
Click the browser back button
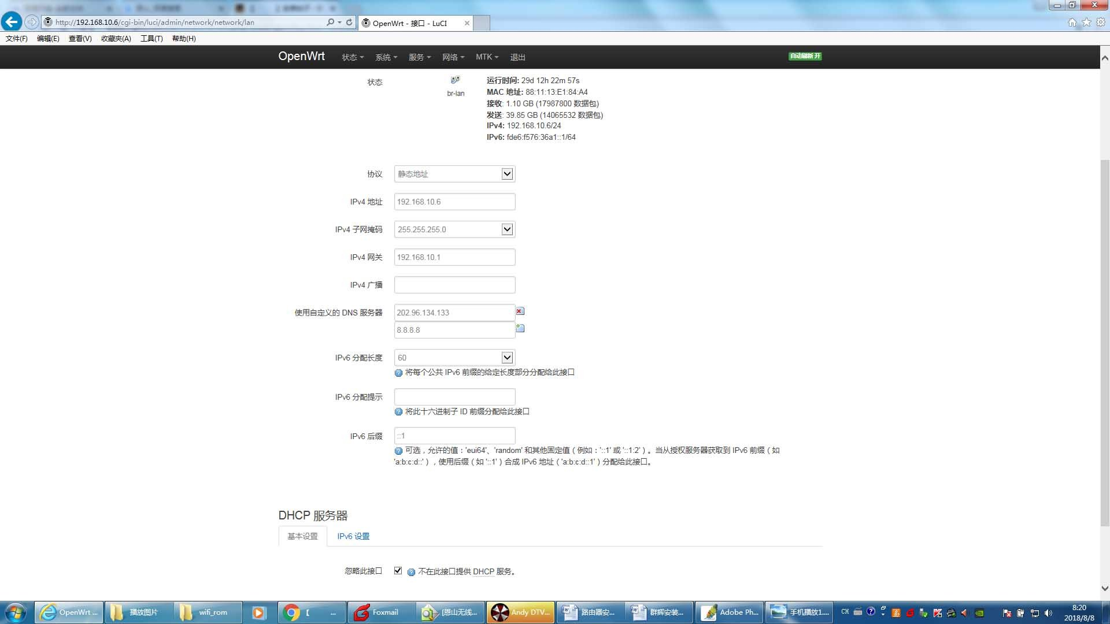pos(11,22)
